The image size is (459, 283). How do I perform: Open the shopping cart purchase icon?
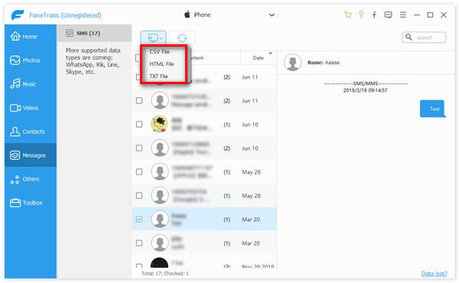347,15
